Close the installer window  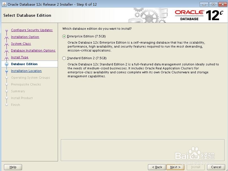[x=223, y=5]
